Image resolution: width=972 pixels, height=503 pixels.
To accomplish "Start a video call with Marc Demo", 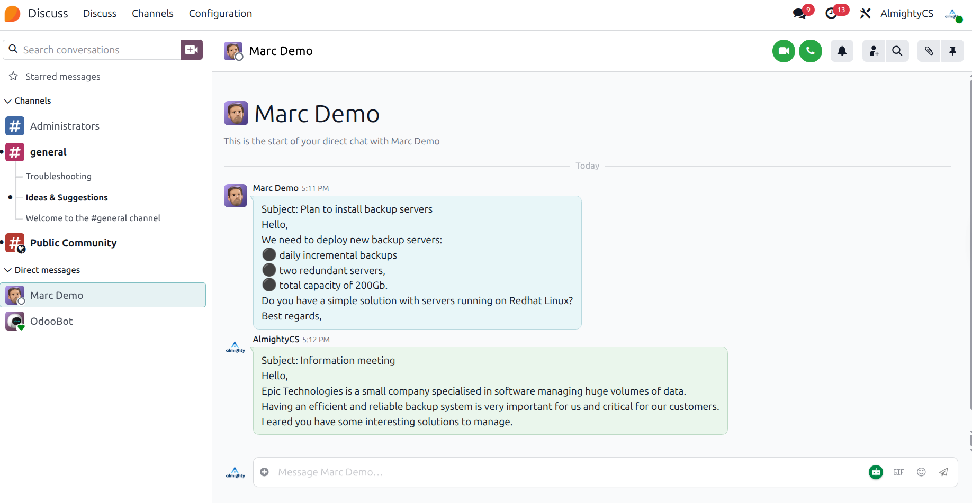I will pyautogui.click(x=784, y=51).
